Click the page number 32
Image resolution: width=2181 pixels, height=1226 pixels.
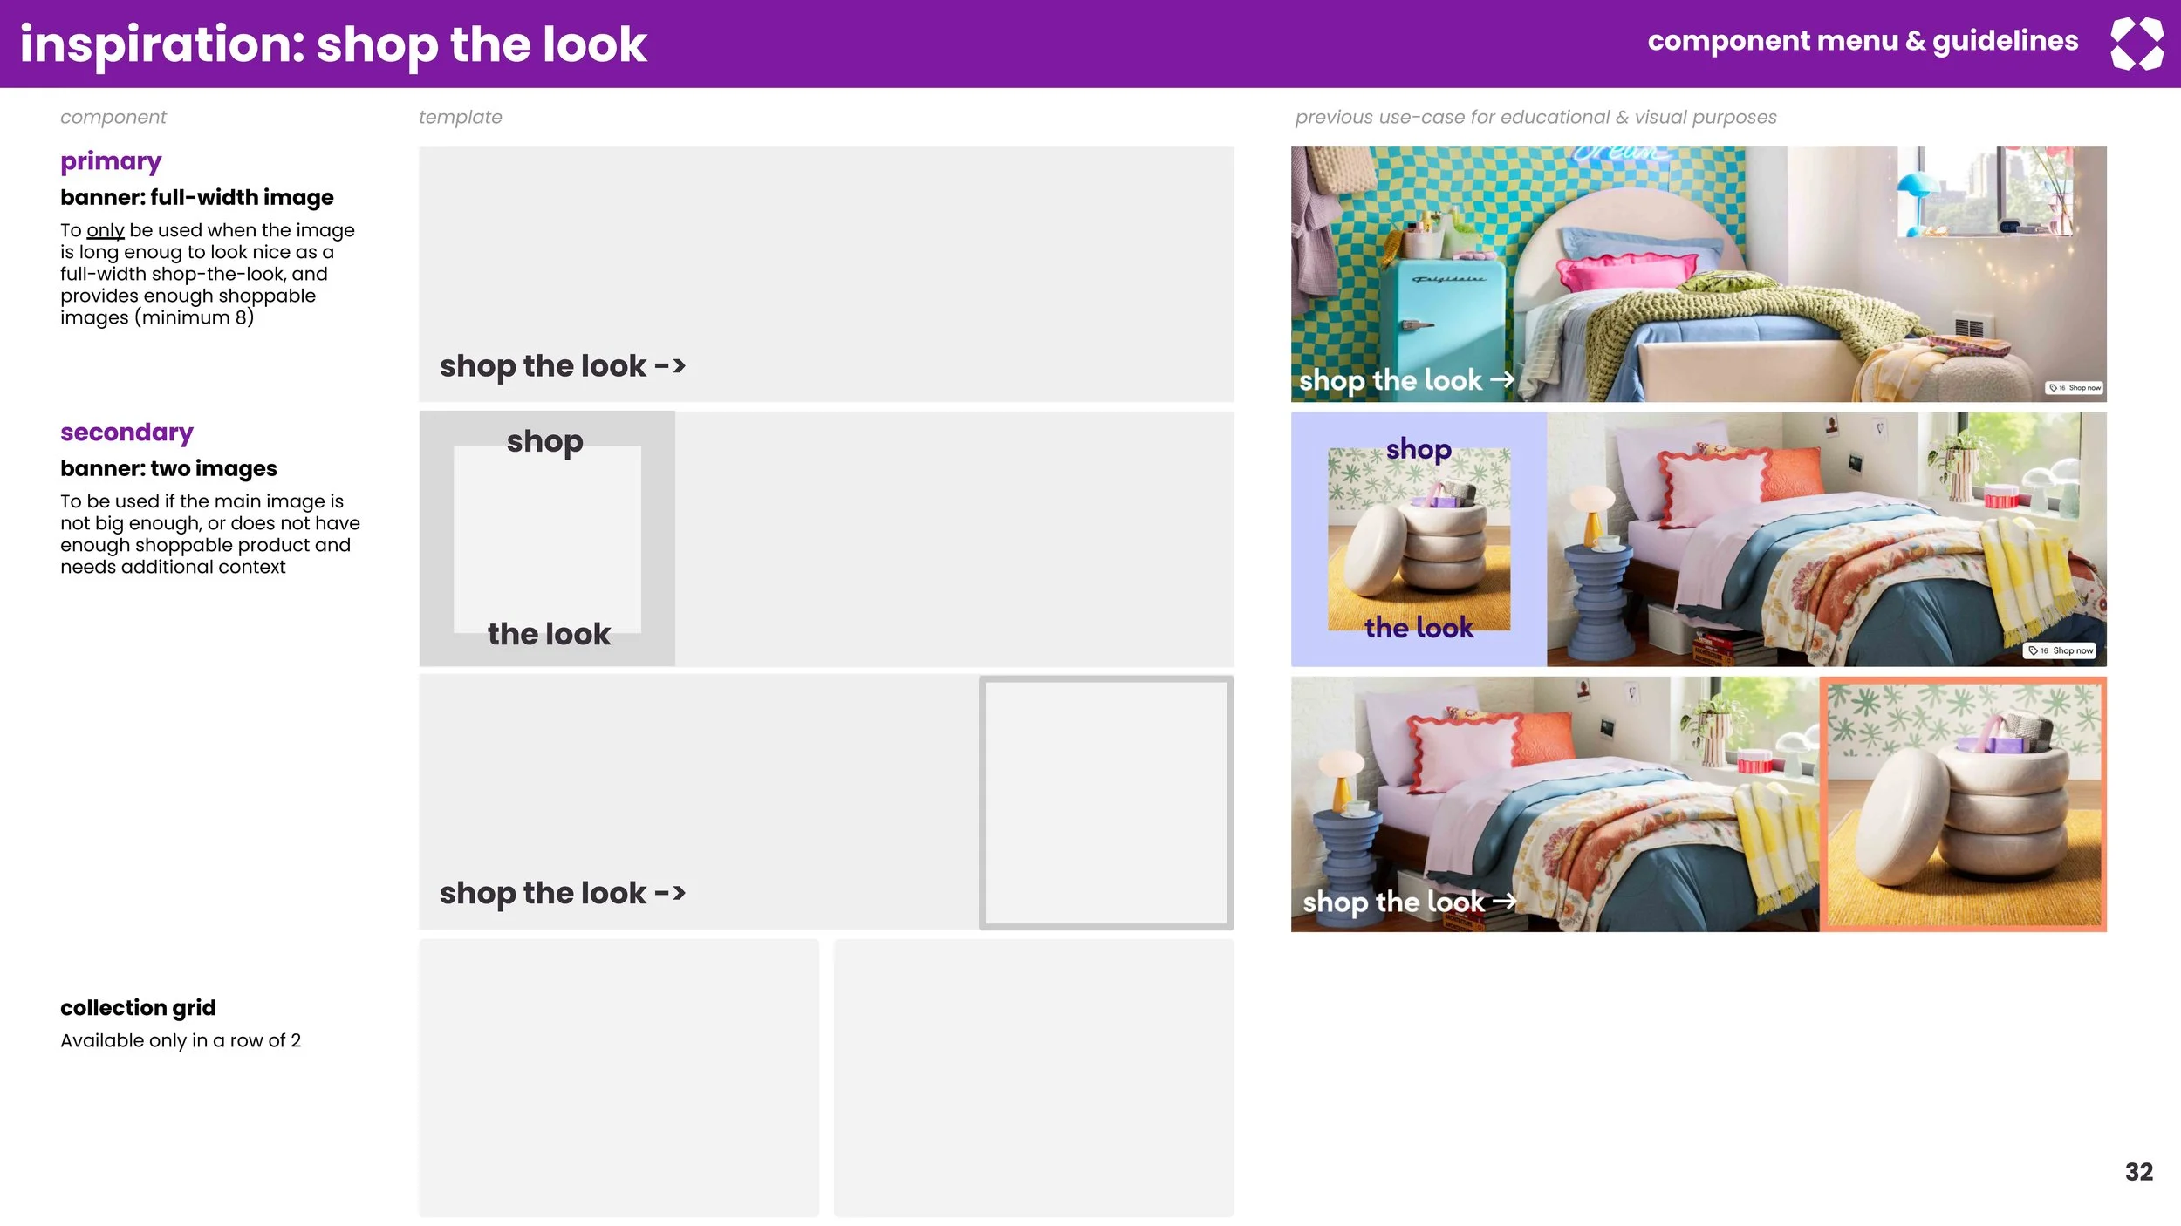2138,1172
